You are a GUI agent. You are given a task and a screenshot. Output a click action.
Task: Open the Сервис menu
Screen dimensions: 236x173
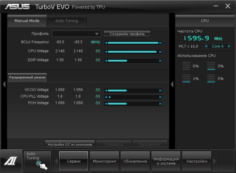pos(74,161)
